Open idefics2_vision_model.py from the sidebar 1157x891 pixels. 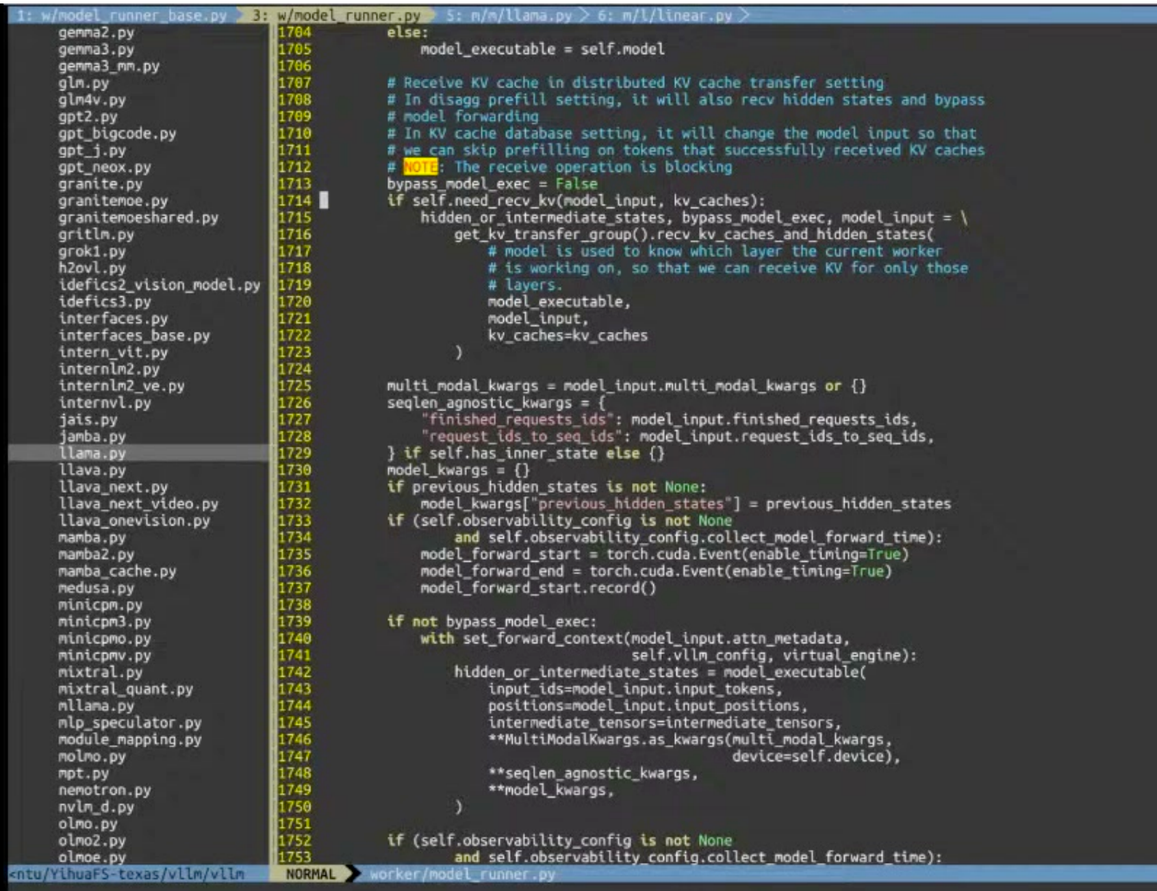point(159,285)
